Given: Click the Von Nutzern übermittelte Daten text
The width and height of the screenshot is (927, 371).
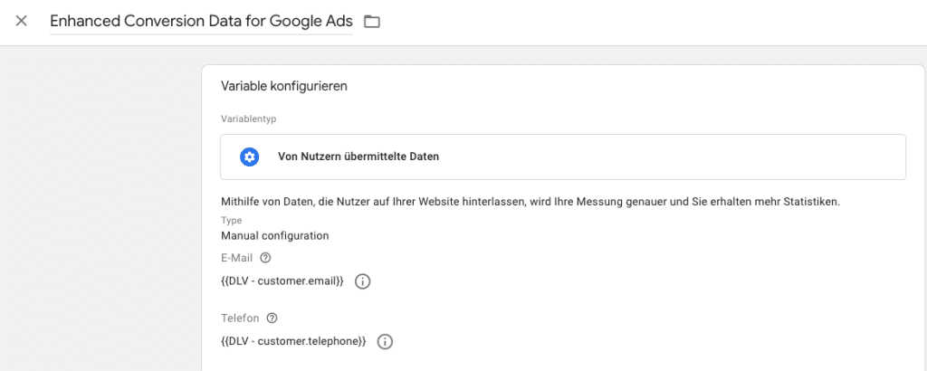Looking at the screenshot, I should point(358,157).
